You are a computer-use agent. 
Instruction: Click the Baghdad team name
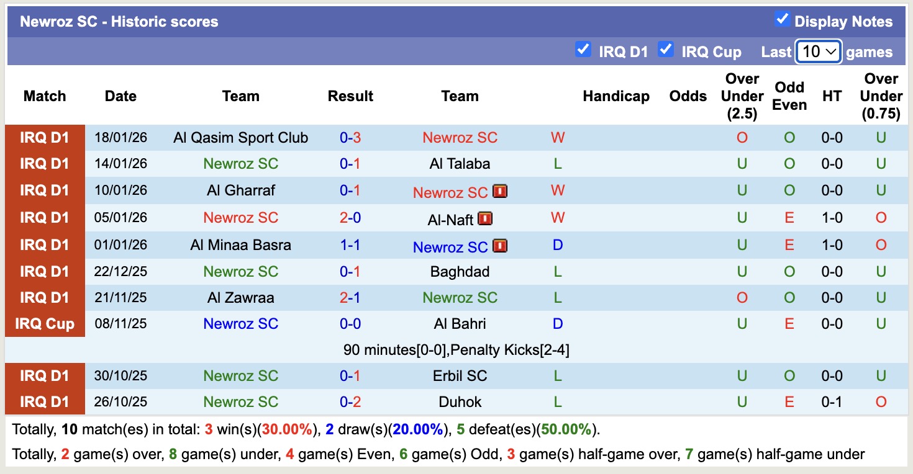(460, 272)
